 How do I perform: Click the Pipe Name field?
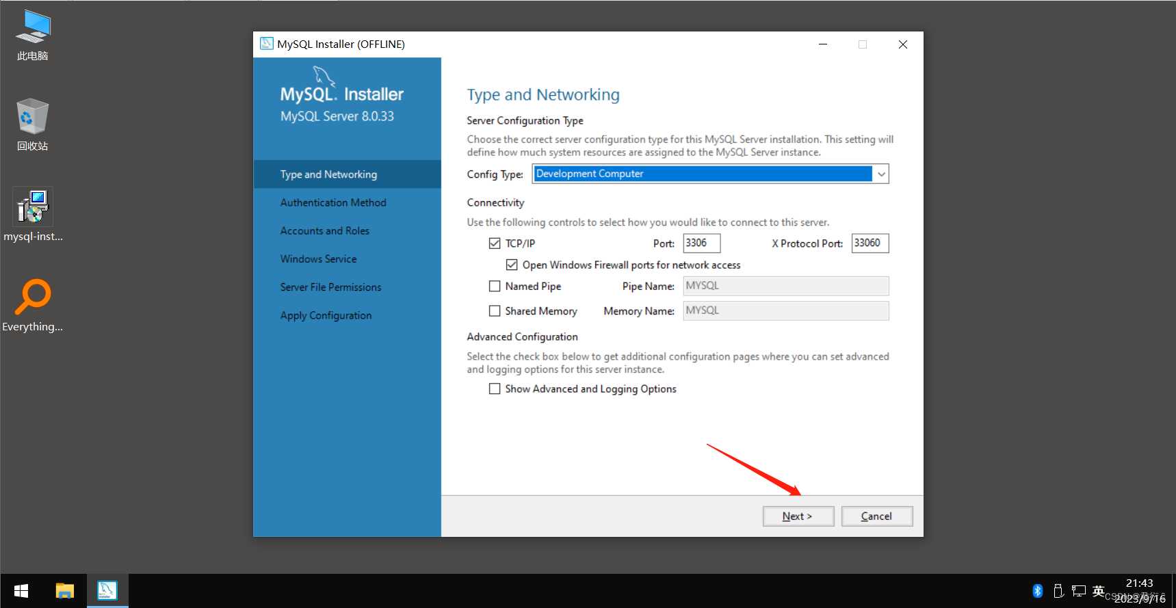(x=786, y=286)
